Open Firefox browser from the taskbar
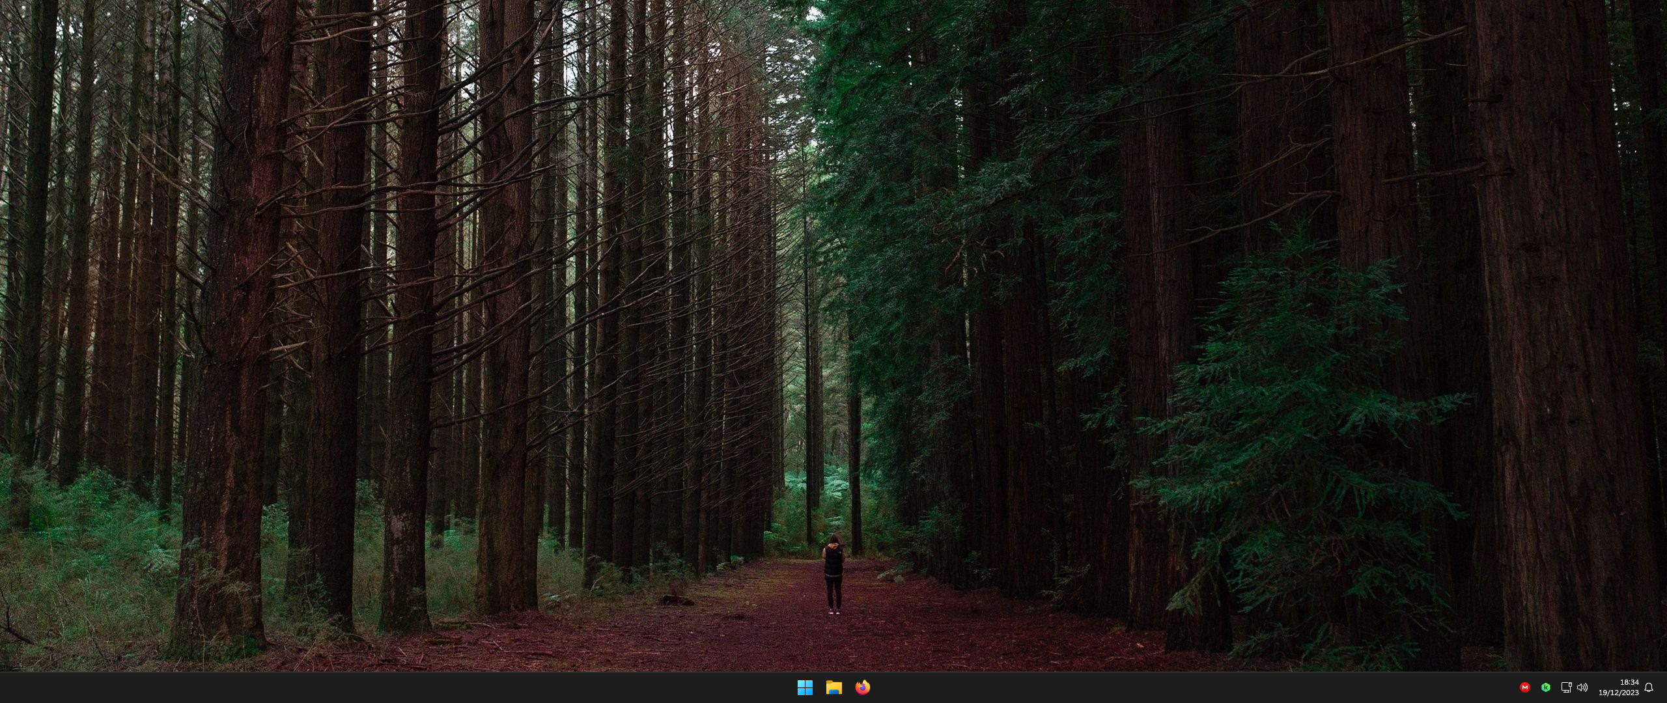Viewport: 1667px width, 703px height. (862, 687)
